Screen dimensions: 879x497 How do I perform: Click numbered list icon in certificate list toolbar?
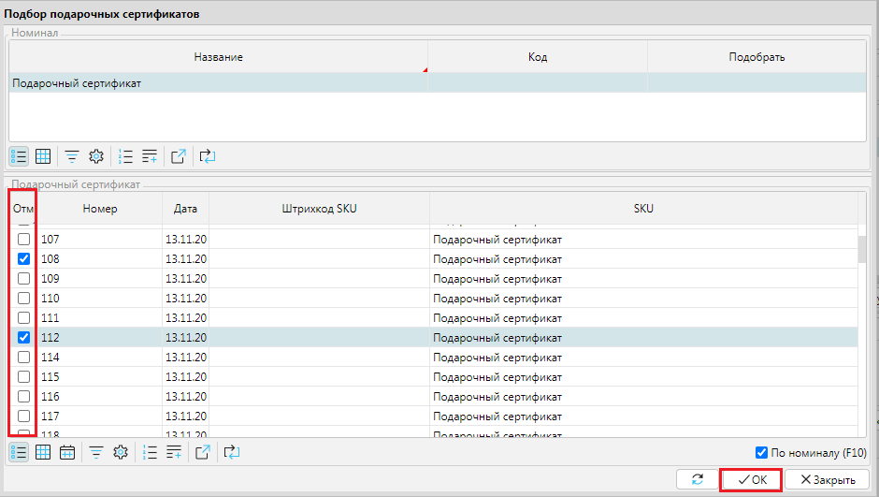tap(151, 453)
